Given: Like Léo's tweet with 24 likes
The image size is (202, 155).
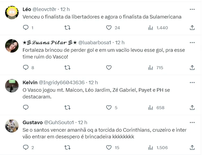Looking at the screenshot, I should tap(109, 28).
